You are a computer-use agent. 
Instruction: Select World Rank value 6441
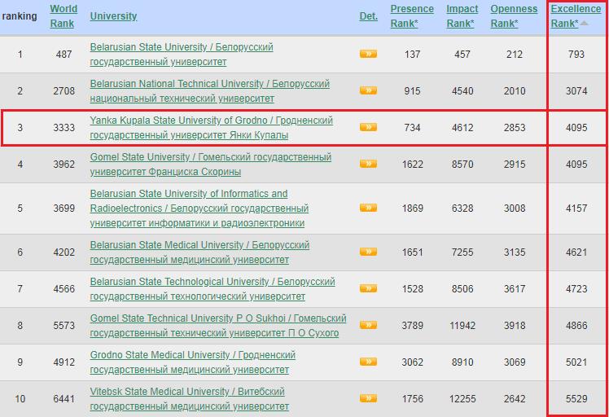click(64, 399)
